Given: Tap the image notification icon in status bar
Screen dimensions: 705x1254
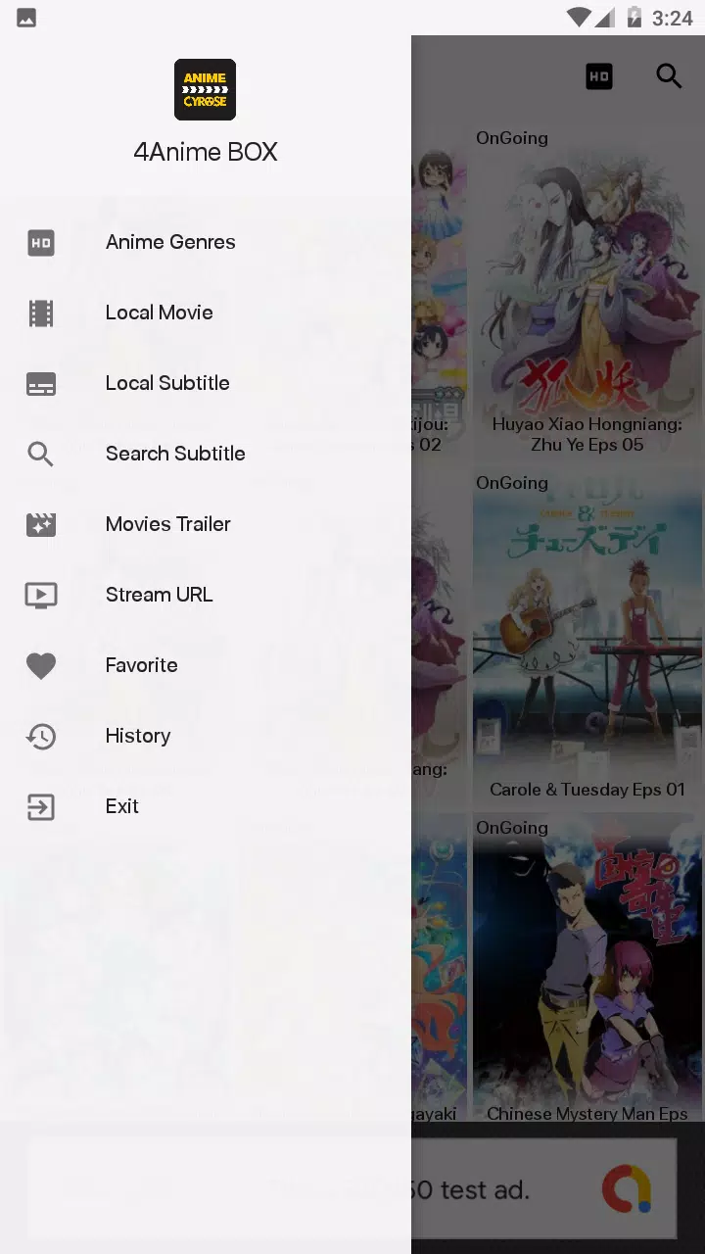Looking at the screenshot, I should (x=26, y=18).
